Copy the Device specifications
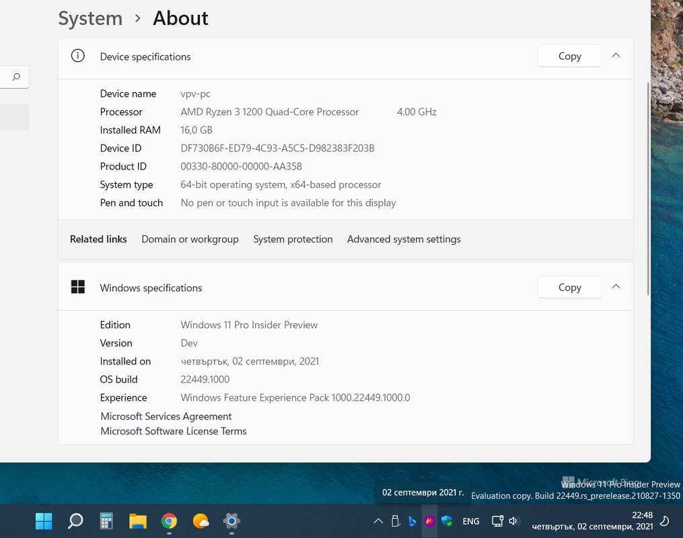 coord(570,56)
